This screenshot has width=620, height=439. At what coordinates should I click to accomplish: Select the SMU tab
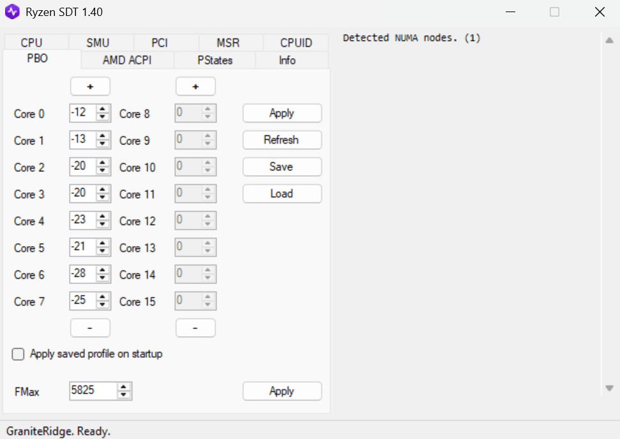[98, 43]
